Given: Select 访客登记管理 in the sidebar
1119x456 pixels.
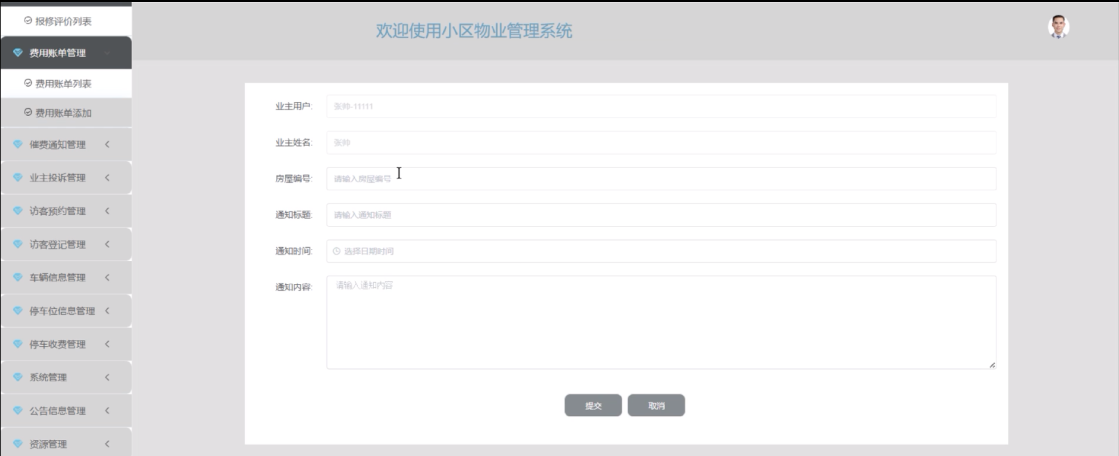Looking at the screenshot, I should coord(57,244).
